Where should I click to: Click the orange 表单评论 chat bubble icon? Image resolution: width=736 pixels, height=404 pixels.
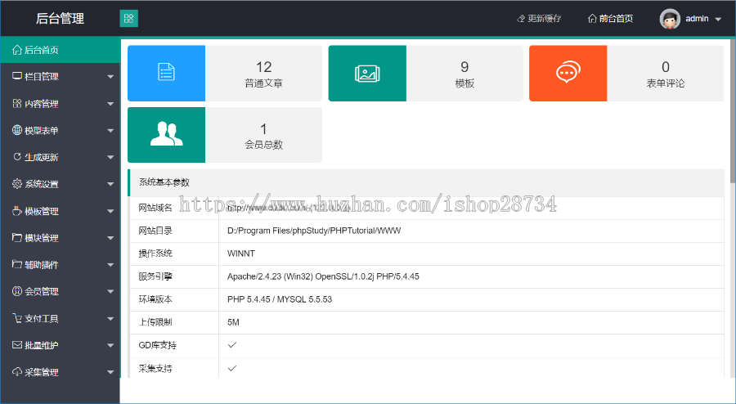point(568,74)
